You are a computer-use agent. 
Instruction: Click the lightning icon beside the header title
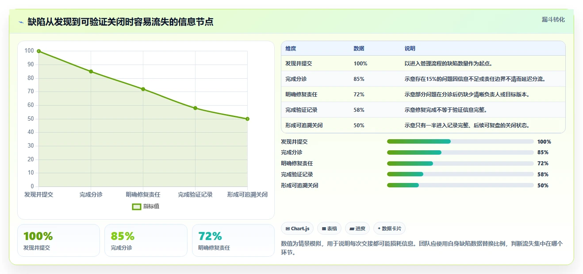[x=21, y=22]
